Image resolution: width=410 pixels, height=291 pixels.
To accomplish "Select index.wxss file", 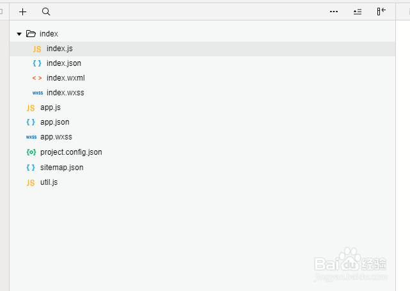I will point(65,93).
